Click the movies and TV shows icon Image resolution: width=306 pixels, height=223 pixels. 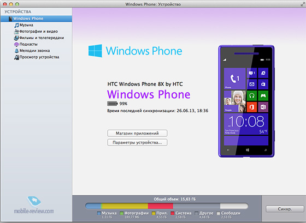tap(16, 38)
